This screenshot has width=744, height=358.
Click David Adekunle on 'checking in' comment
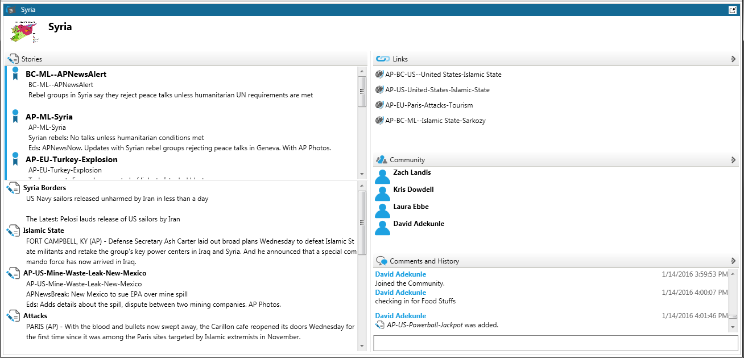click(400, 293)
